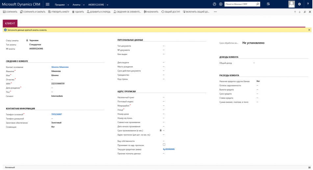313x170 pixels.
Task: Open the hamburger navigation menu
Action: (48, 4)
